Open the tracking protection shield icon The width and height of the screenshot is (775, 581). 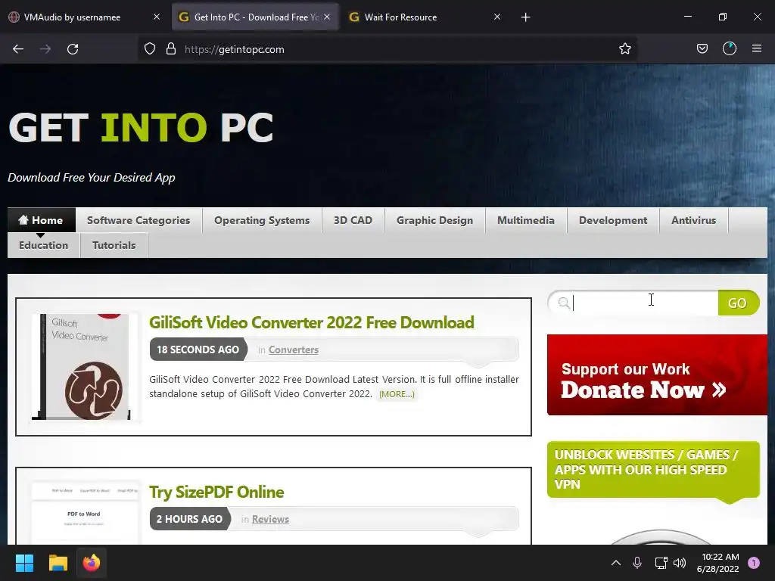(x=150, y=49)
